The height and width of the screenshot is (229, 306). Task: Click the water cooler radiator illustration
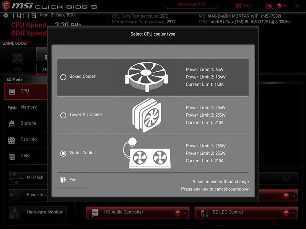point(147,153)
